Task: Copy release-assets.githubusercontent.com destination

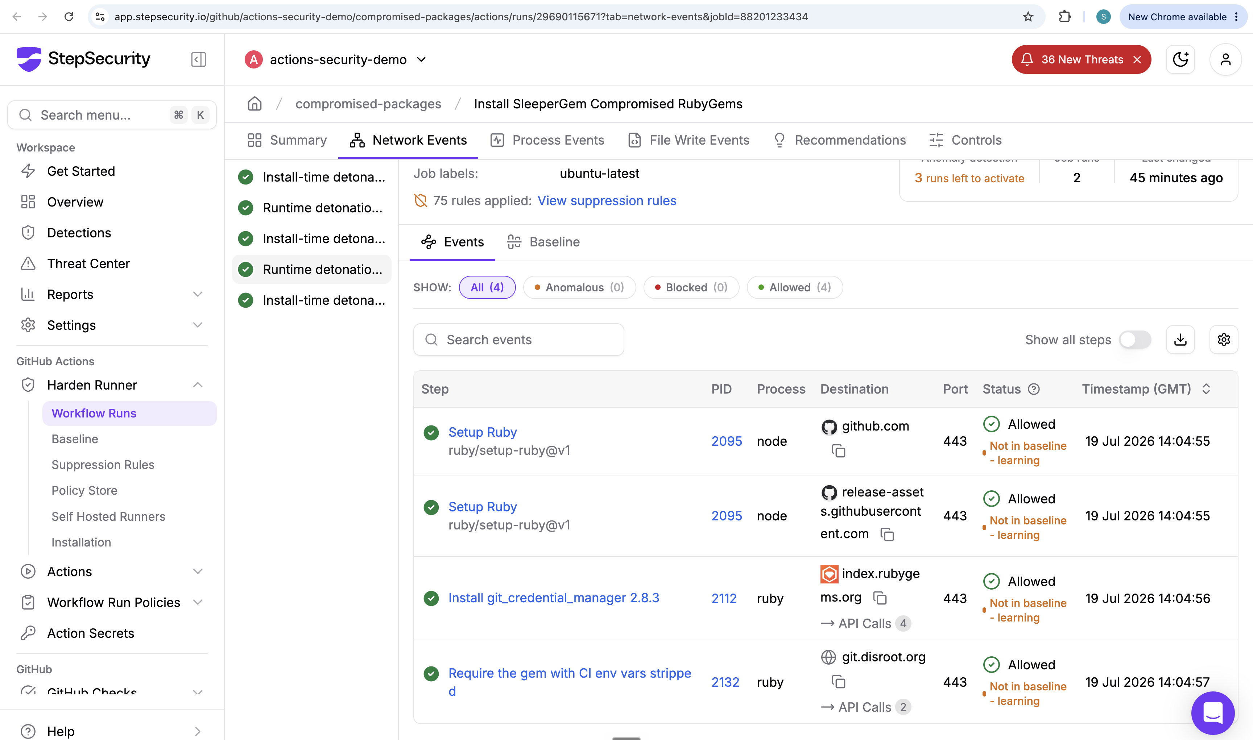Action: point(887,534)
